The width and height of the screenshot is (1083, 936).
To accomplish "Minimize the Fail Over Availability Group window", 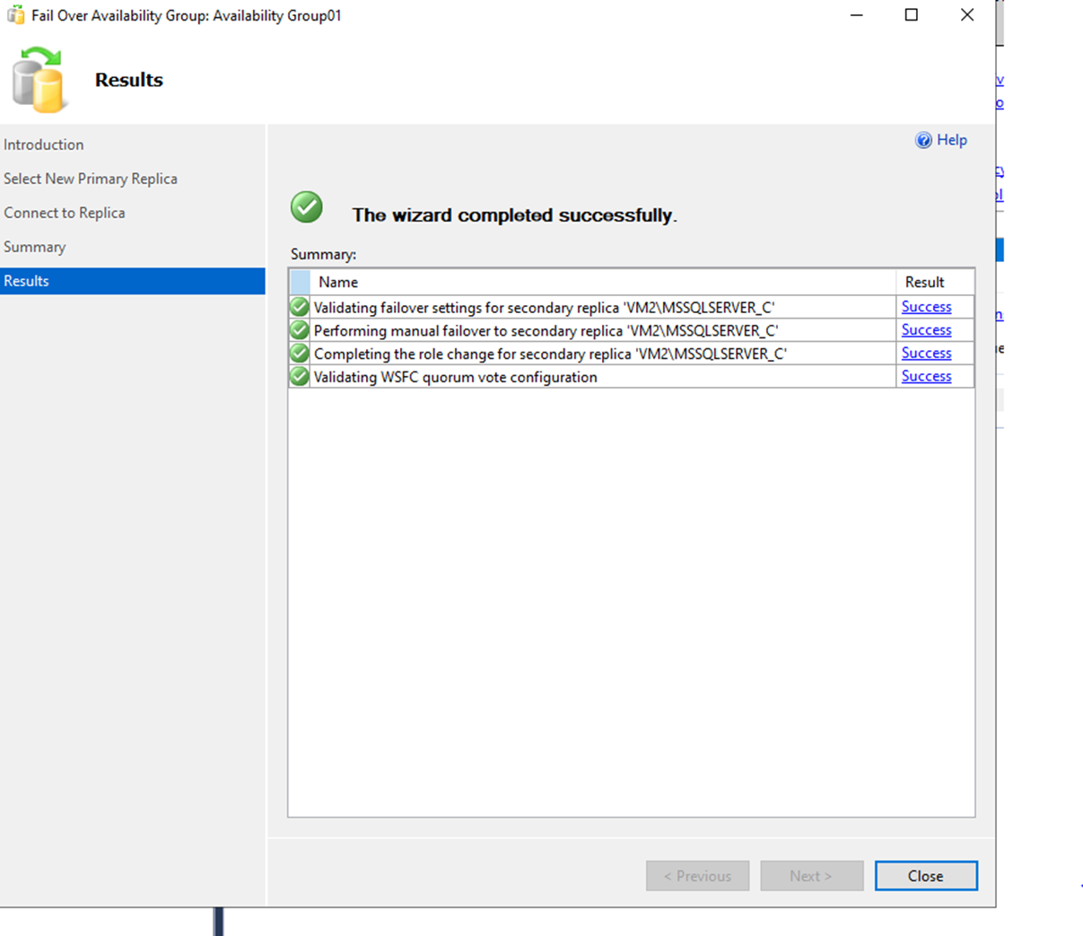I will [857, 15].
